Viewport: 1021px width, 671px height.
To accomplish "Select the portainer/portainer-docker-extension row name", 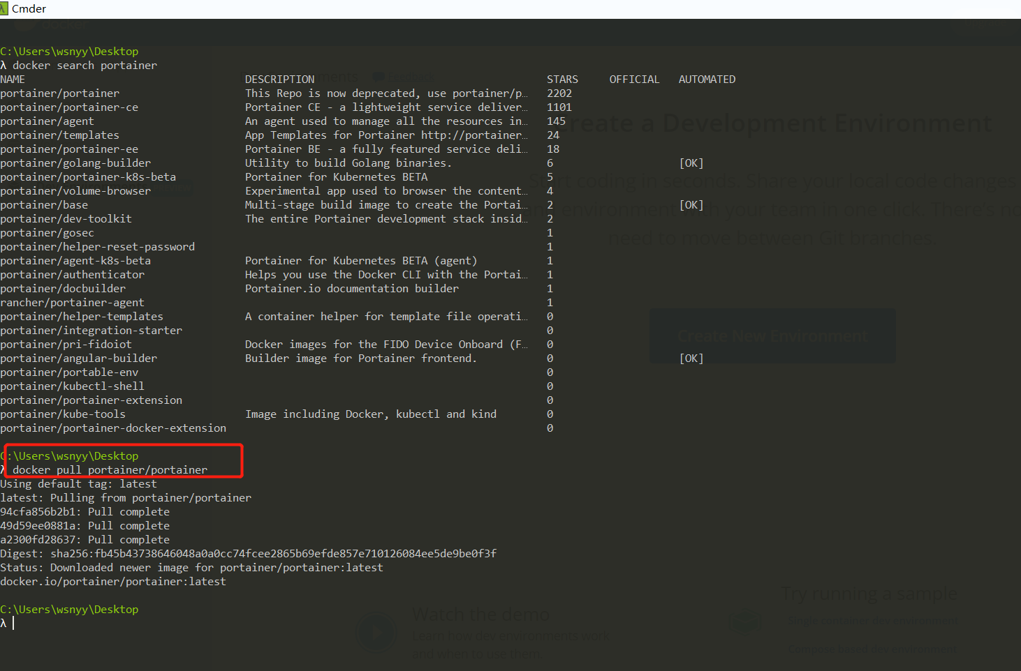I will [x=113, y=428].
